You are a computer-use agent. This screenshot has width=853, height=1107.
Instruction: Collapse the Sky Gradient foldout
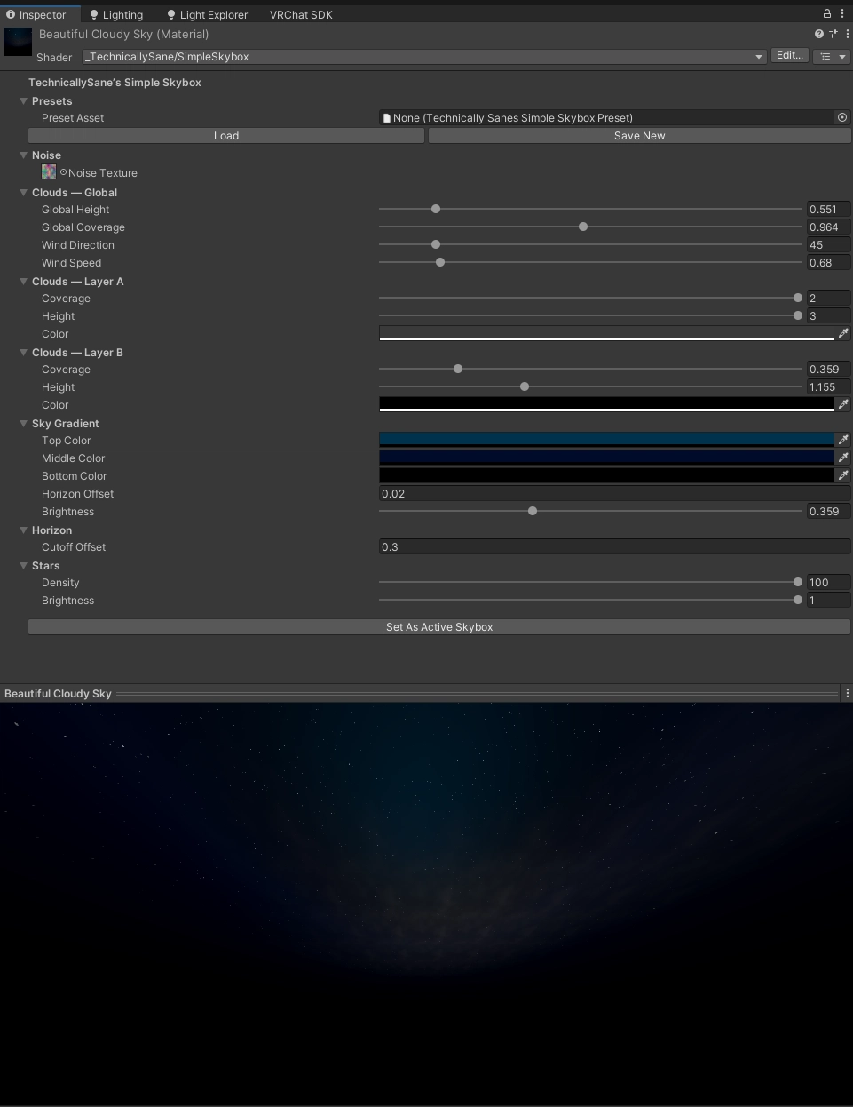coord(24,424)
